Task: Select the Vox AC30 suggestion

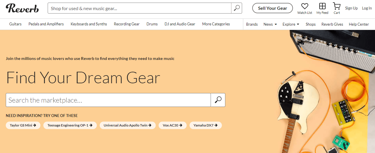Action: click(172, 125)
